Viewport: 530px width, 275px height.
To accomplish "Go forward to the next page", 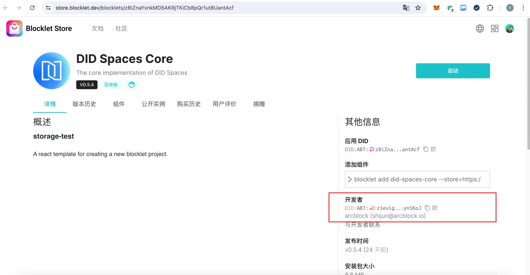I will click(19, 8).
